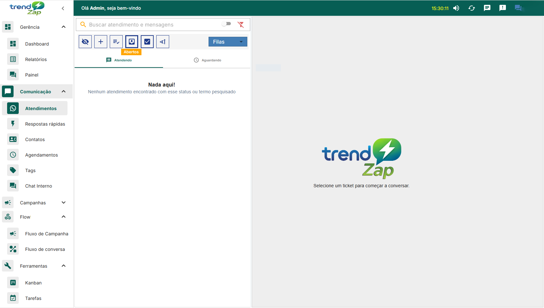Open the Kanban board icon in sidebar
This screenshot has width=544, height=308.
click(x=13, y=283)
